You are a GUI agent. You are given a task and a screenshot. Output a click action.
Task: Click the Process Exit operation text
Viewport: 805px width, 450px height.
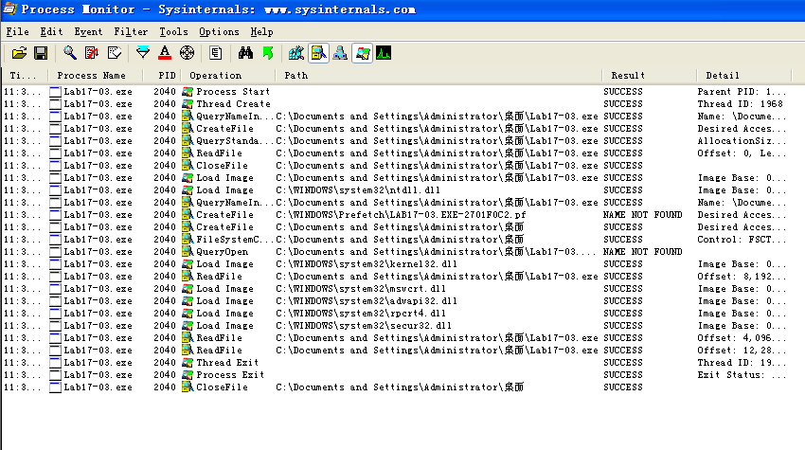point(230,375)
